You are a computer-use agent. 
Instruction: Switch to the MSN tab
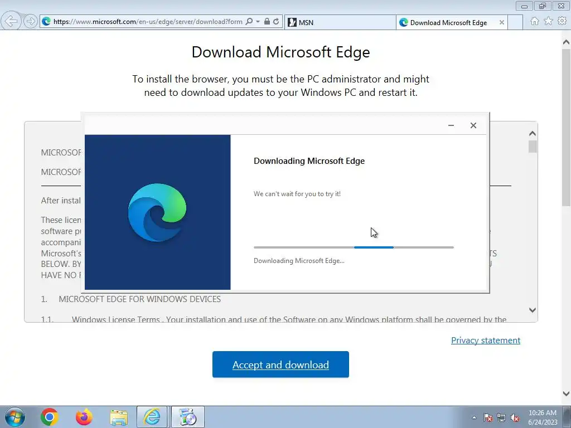[x=340, y=22]
